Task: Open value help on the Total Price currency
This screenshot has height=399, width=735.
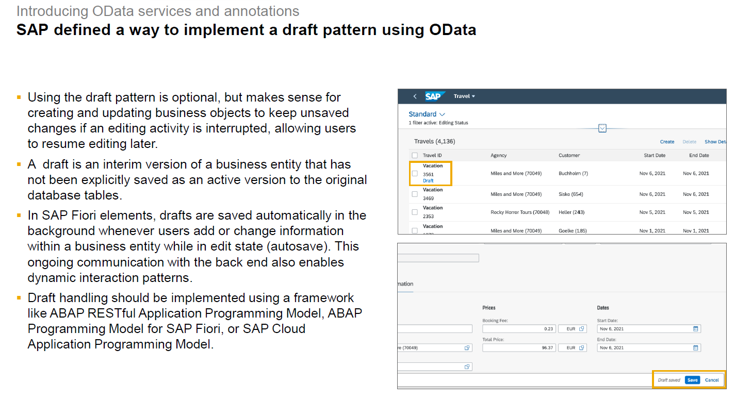Action: tap(581, 348)
